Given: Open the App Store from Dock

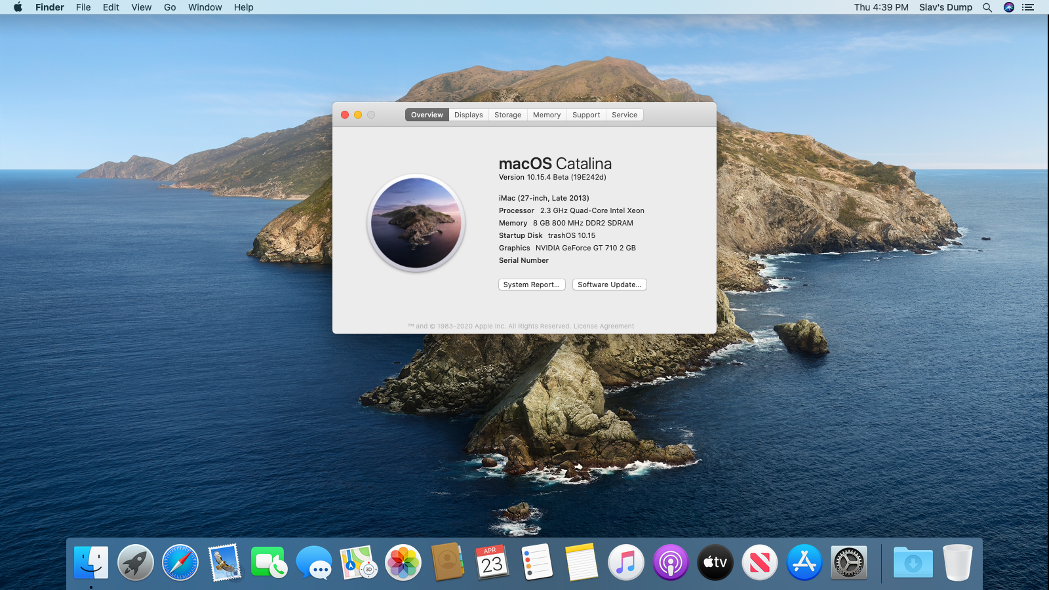Looking at the screenshot, I should pyautogui.click(x=804, y=562).
